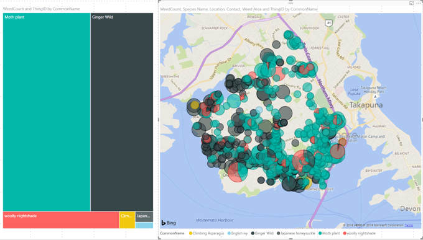Click the GREENHITHE map label
423x240 pixels.
[x=170, y=77]
